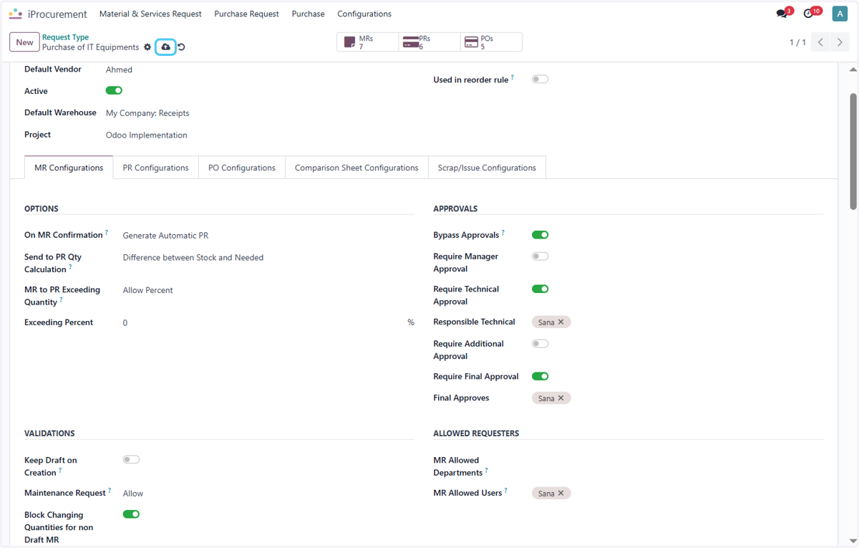Image resolution: width=859 pixels, height=548 pixels.
Task: Open Configurations top menu
Action: pos(364,14)
